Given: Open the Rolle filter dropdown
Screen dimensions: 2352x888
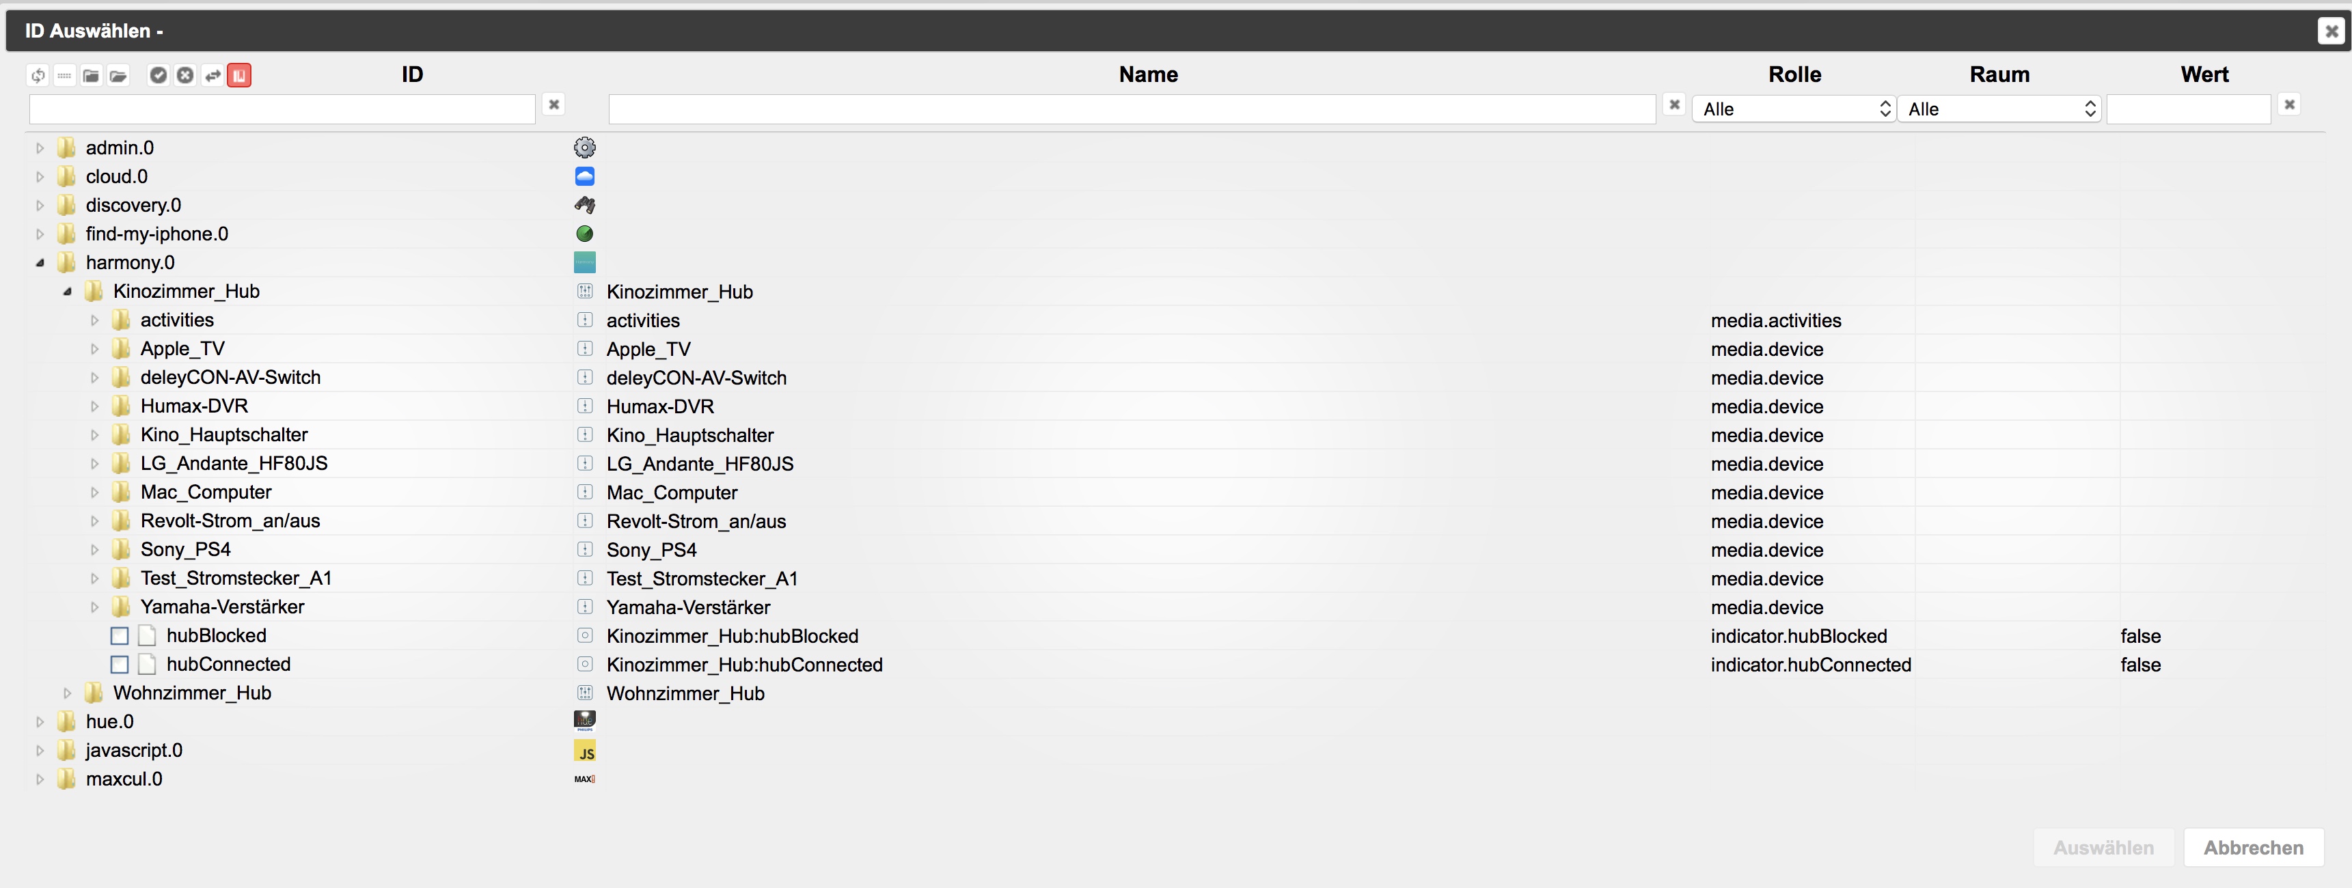Looking at the screenshot, I should [1793, 109].
